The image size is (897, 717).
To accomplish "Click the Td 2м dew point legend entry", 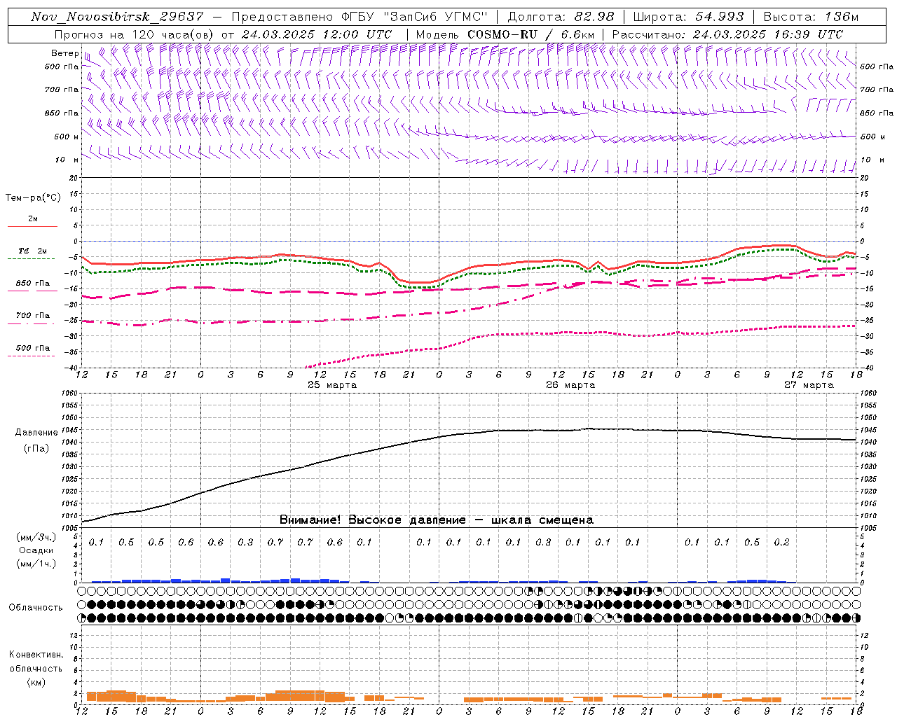I will tap(32, 251).
